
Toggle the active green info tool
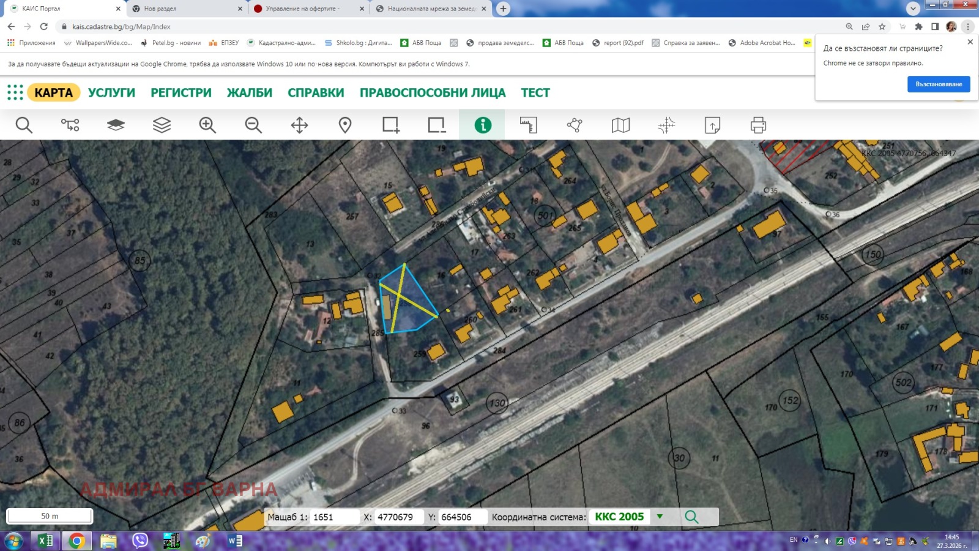(x=482, y=124)
